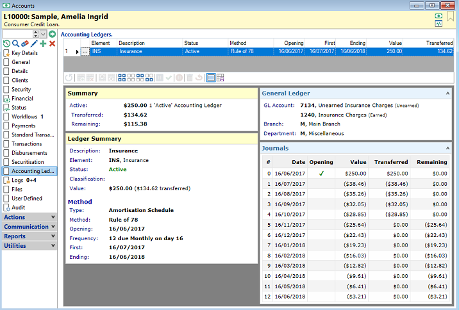Select the Insurance cell in ledger grid
This screenshot has height=310, width=459.
[150, 51]
